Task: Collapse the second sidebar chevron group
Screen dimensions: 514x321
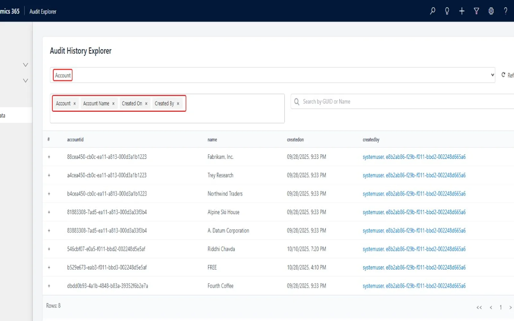Action: 26,81
